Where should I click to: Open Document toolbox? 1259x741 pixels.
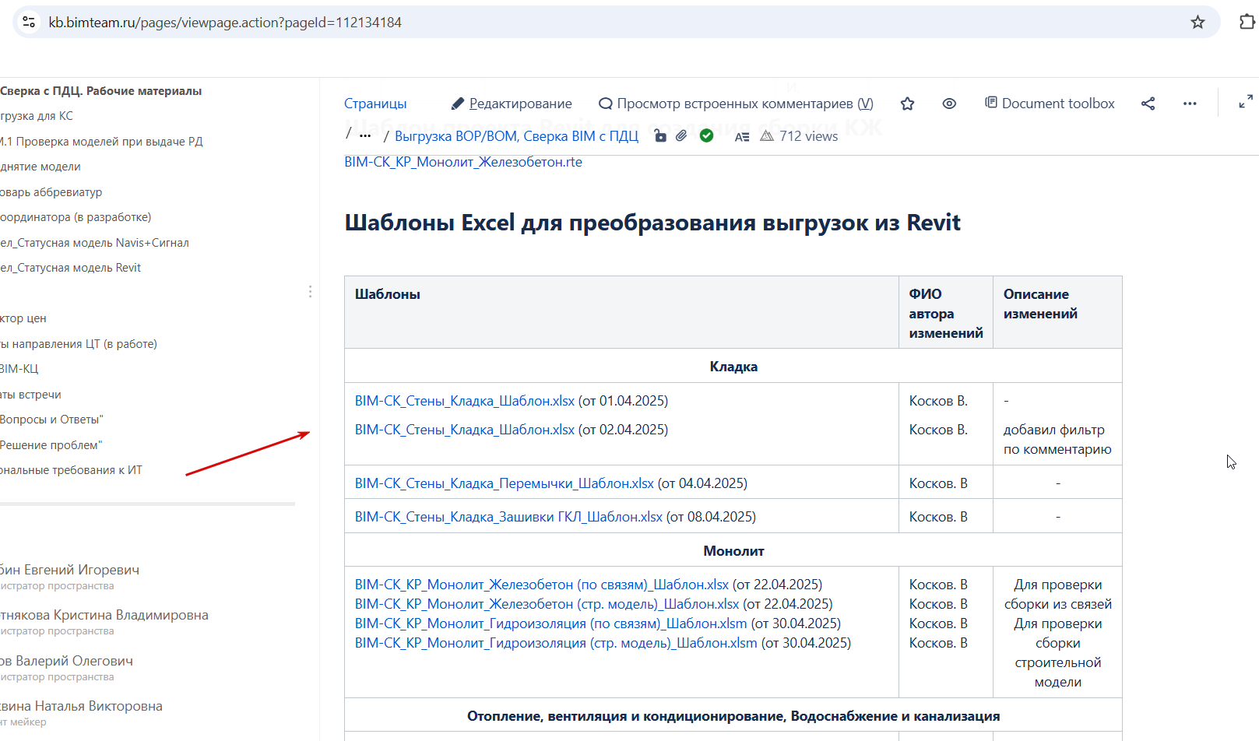pos(1050,104)
